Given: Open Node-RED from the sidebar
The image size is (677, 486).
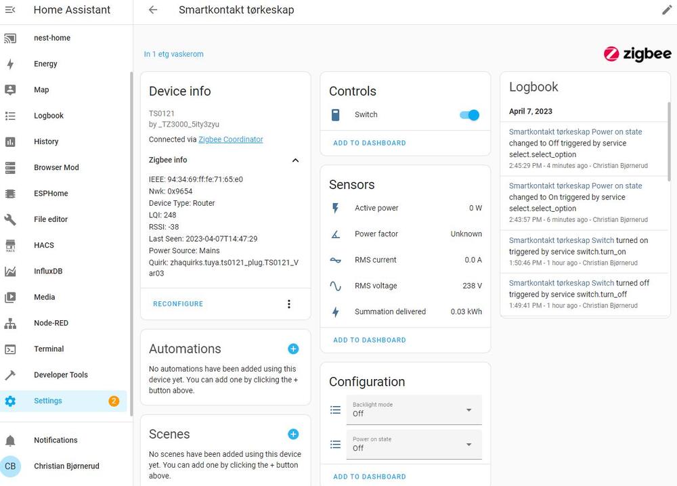Looking at the screenshot, I should pyautogui.click(x=51, y=324).
